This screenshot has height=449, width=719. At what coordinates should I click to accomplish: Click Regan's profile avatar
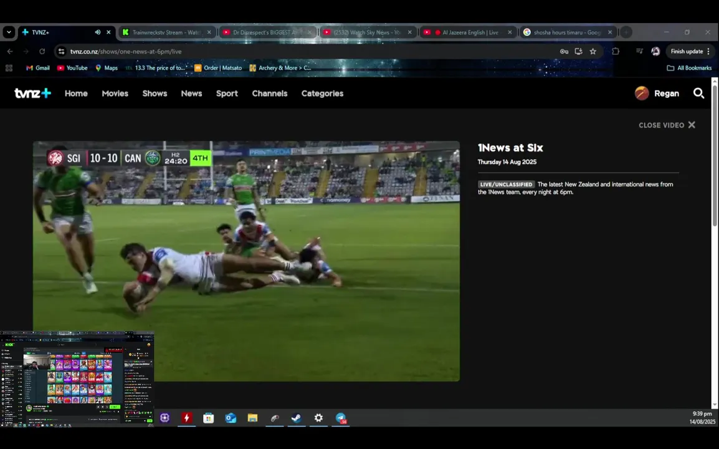coord(642,93)
